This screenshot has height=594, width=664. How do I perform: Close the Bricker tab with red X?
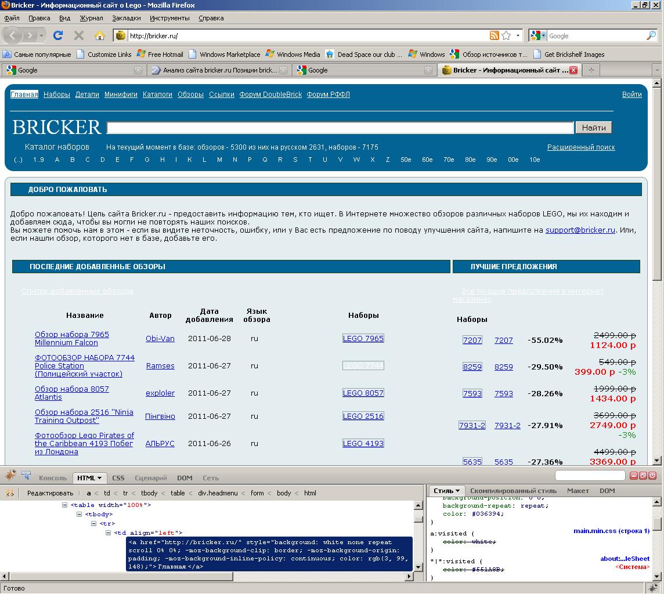click(x=573, y=70)
